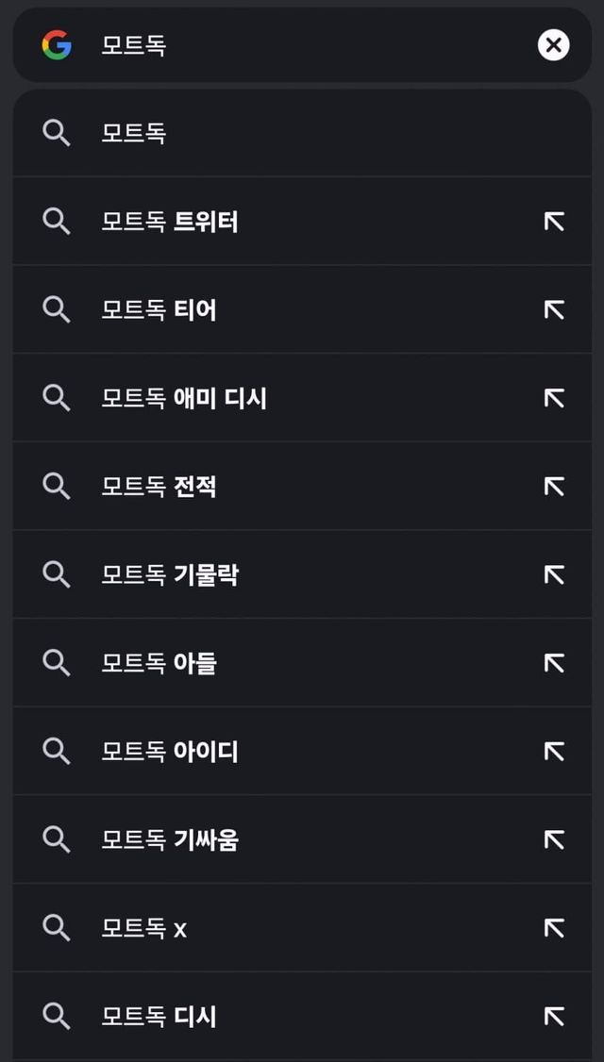
Task: Fill the query with 모트독 티어 via arrow
Action: point(554,309)
